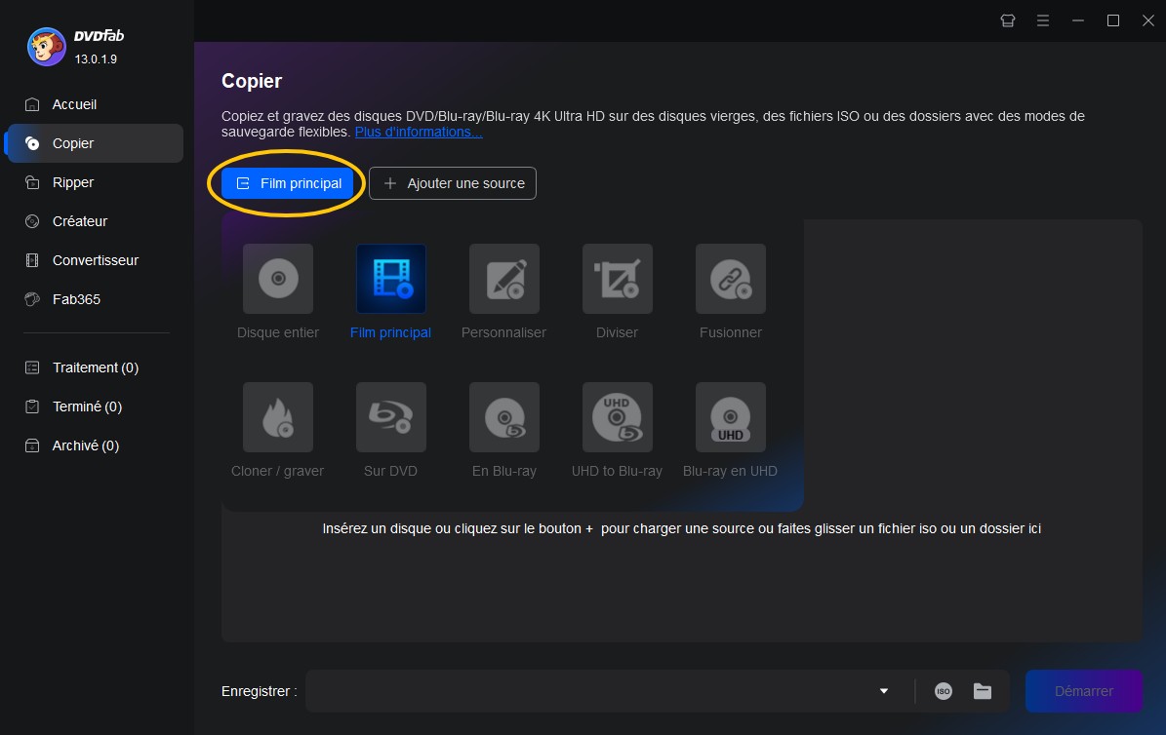
Task: Select UHD to Blu-ray mode
Action: point(618,417)
